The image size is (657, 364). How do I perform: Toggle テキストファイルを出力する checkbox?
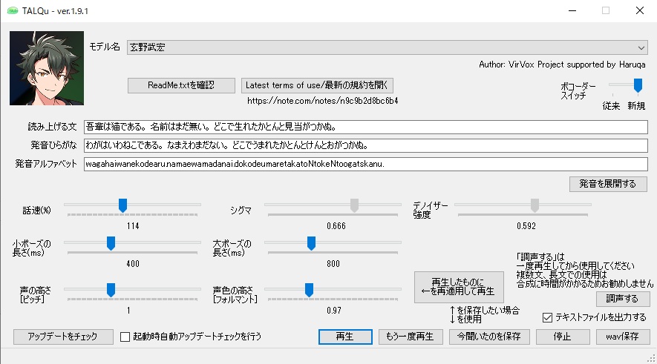(547, 317)
